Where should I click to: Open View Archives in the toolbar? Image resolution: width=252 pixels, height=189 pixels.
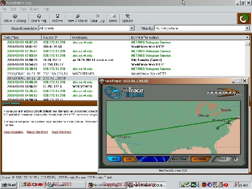coord(77,19)
